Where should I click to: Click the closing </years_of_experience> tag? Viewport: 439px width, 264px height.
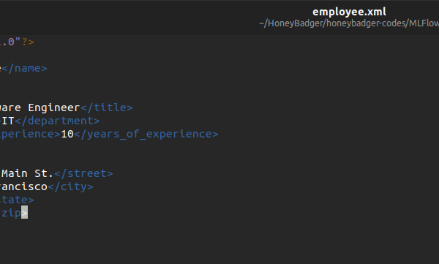146,134
